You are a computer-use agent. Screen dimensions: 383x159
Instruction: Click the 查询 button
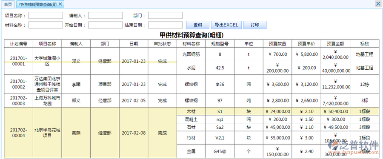click(x=197, y=25)
